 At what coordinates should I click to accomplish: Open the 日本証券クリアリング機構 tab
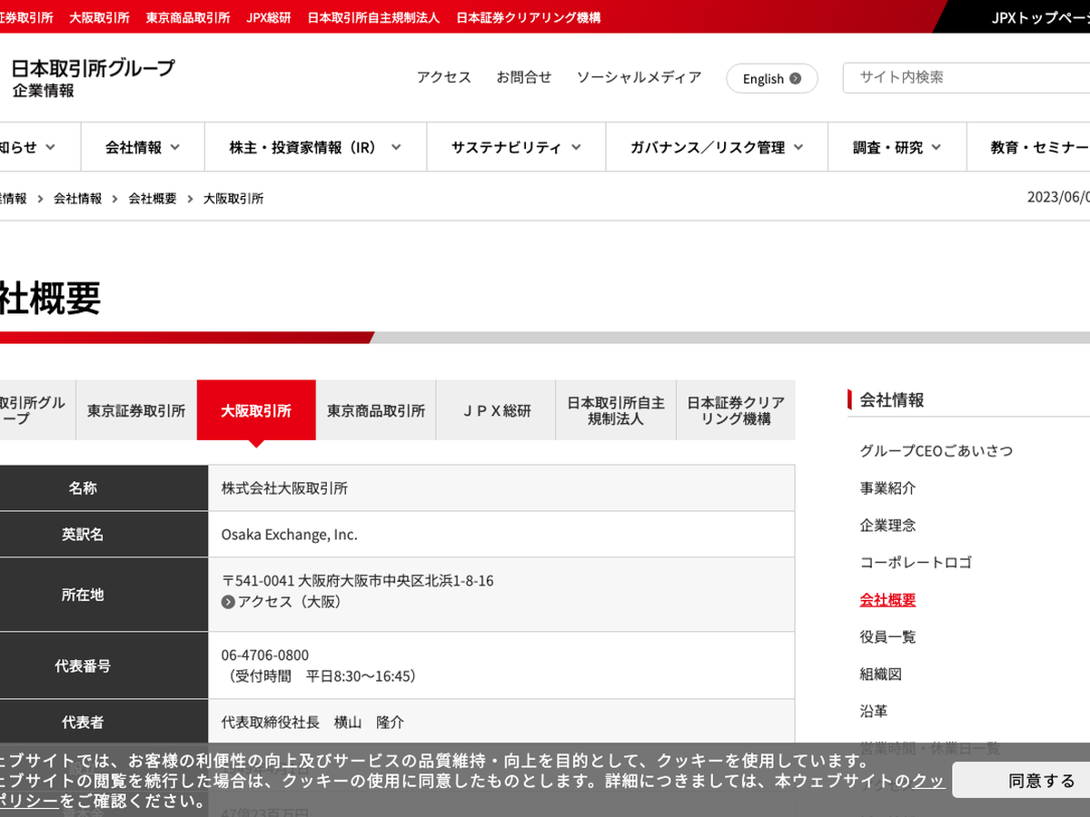736,411
